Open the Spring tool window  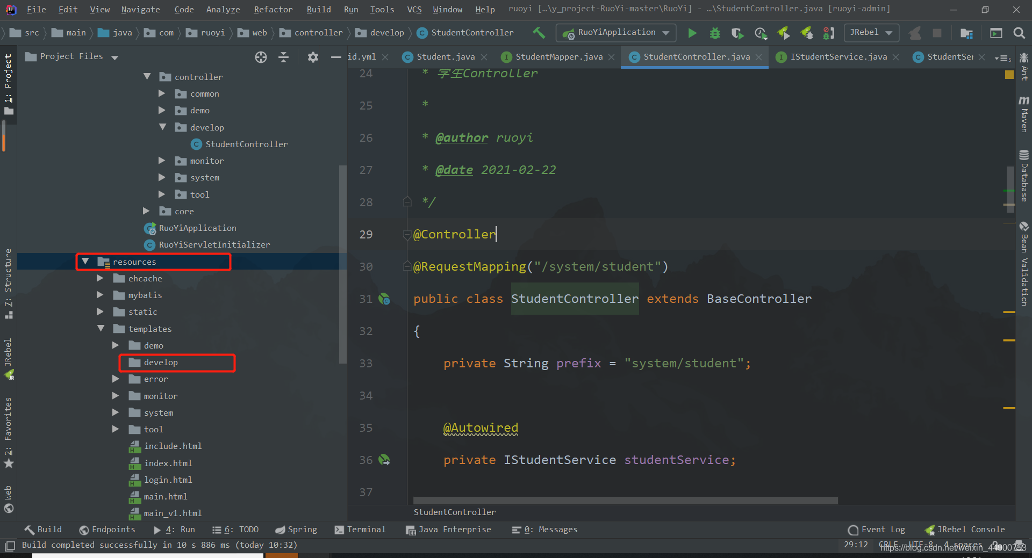(296, 530)
